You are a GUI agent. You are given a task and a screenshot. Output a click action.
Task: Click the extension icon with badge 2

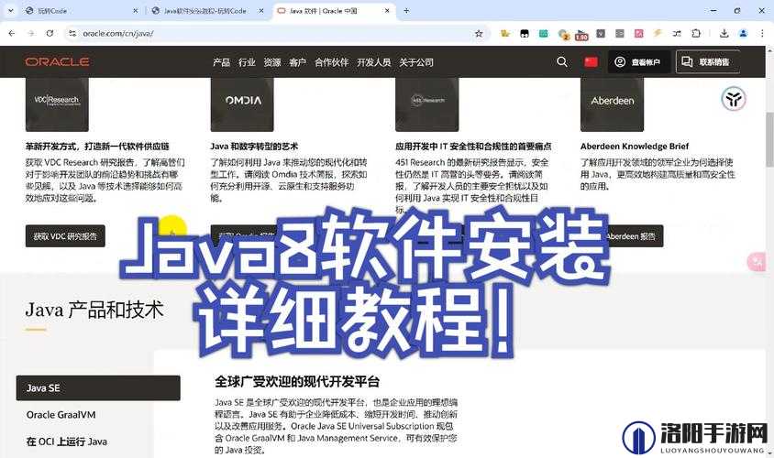[563, 34]
